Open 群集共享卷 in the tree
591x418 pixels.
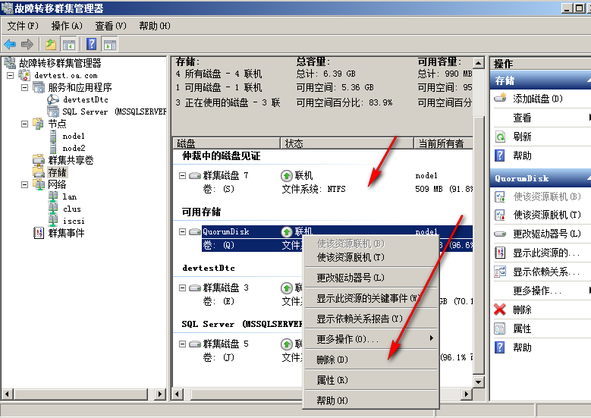(x=71, y=160)
